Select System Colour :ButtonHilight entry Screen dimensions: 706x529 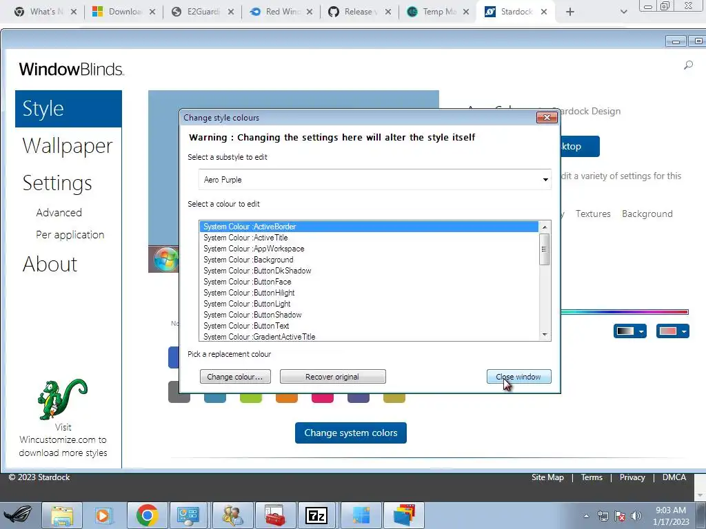[369, 292]
